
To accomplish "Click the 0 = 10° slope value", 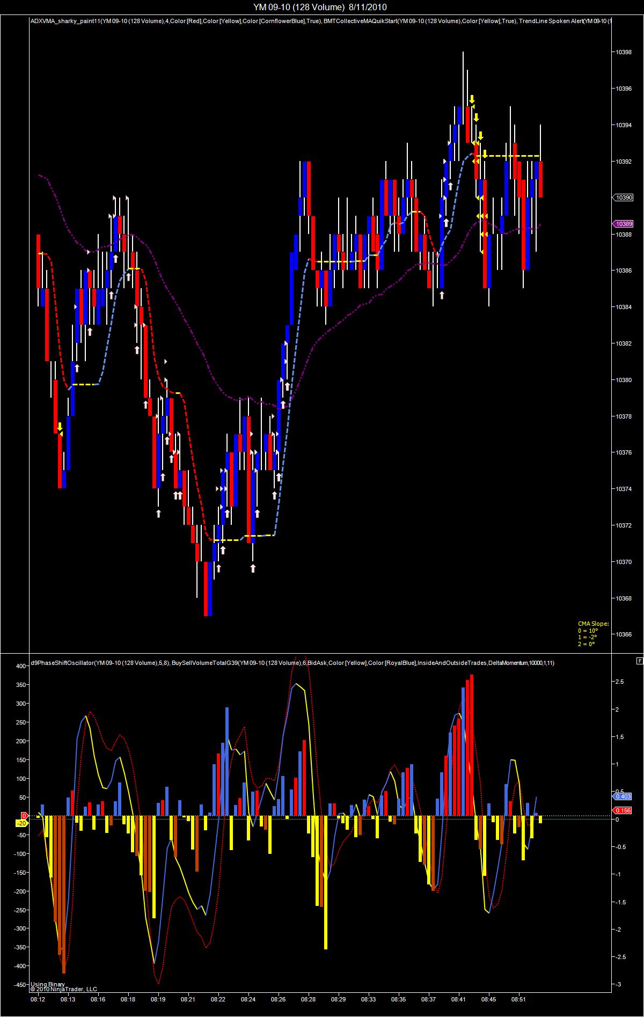I will (x=588, y=631).
